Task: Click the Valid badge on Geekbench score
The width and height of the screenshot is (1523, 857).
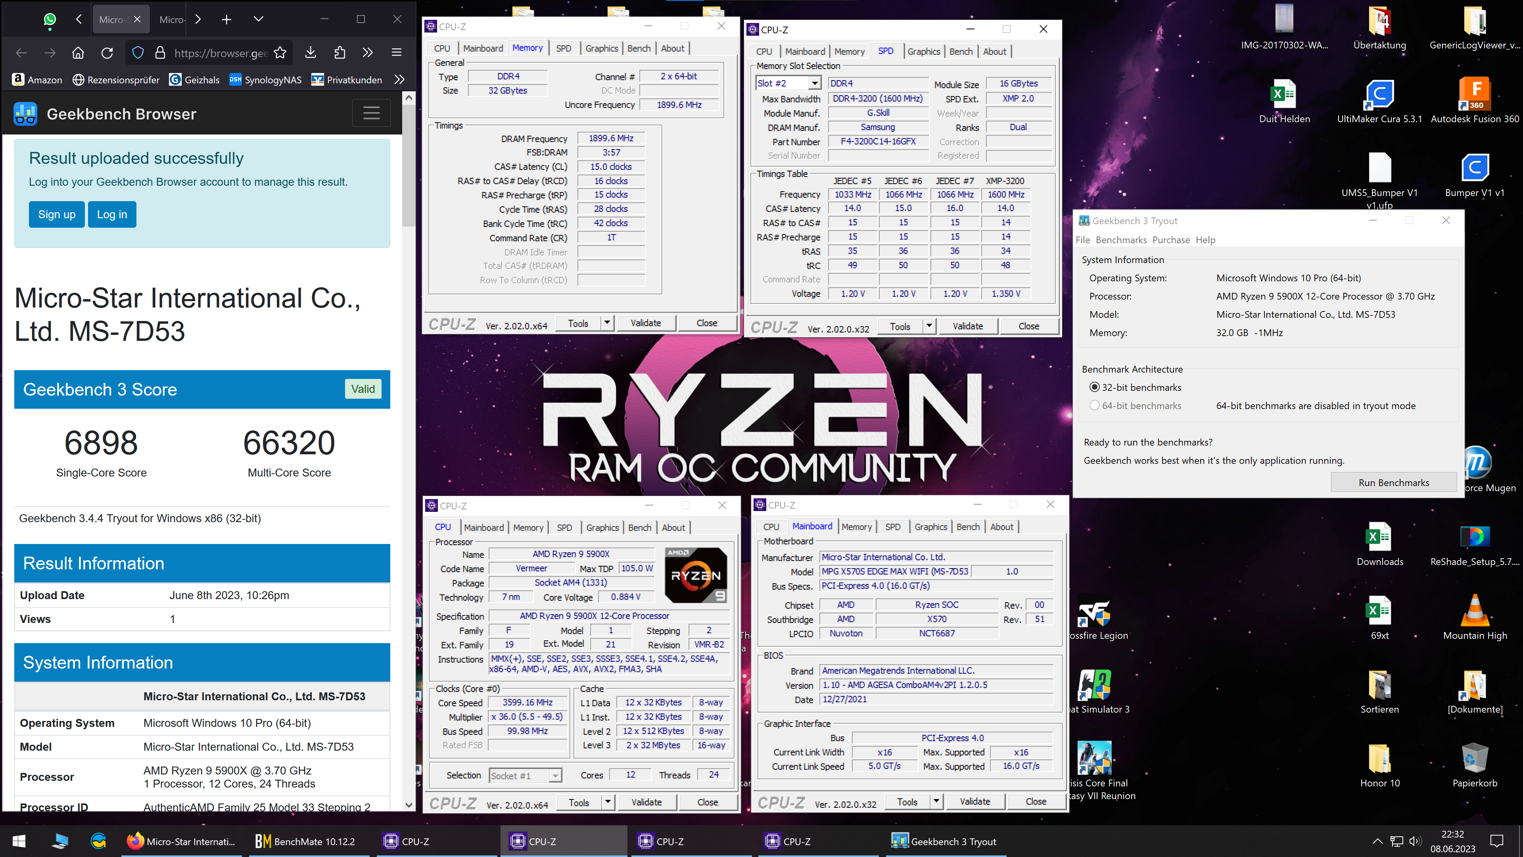Action: click(x=363, y=388)
